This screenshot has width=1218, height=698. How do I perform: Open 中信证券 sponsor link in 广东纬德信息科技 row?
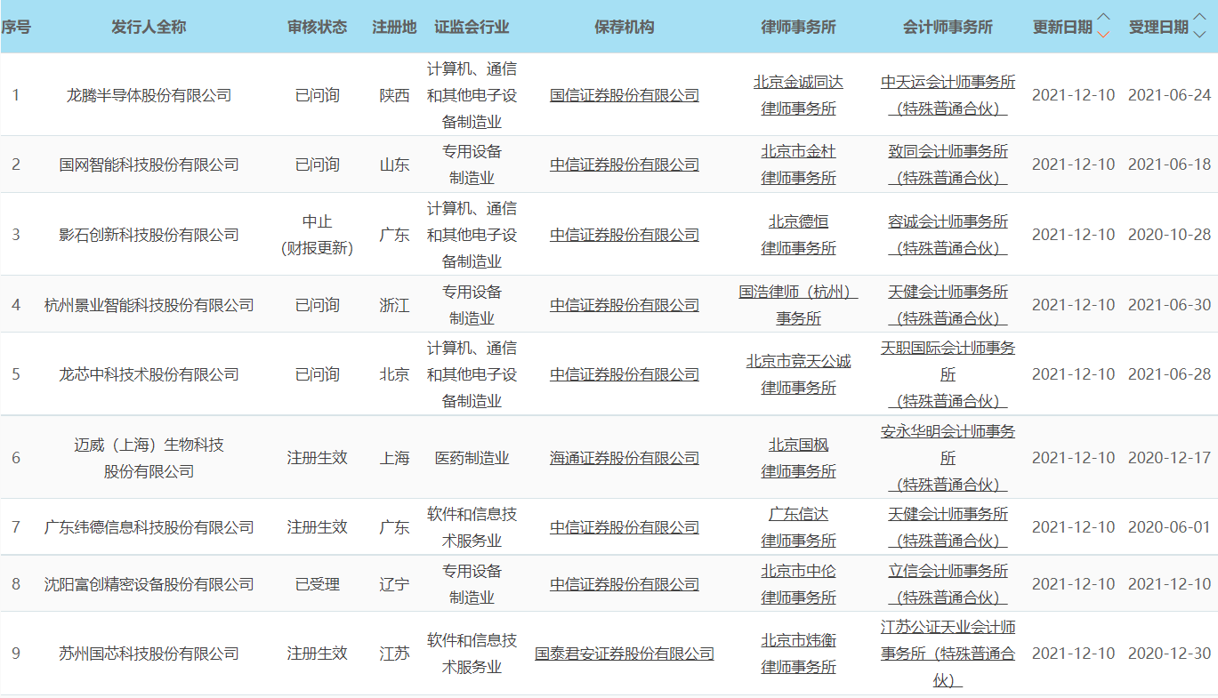pyautogui.click(x=625, y=527)
